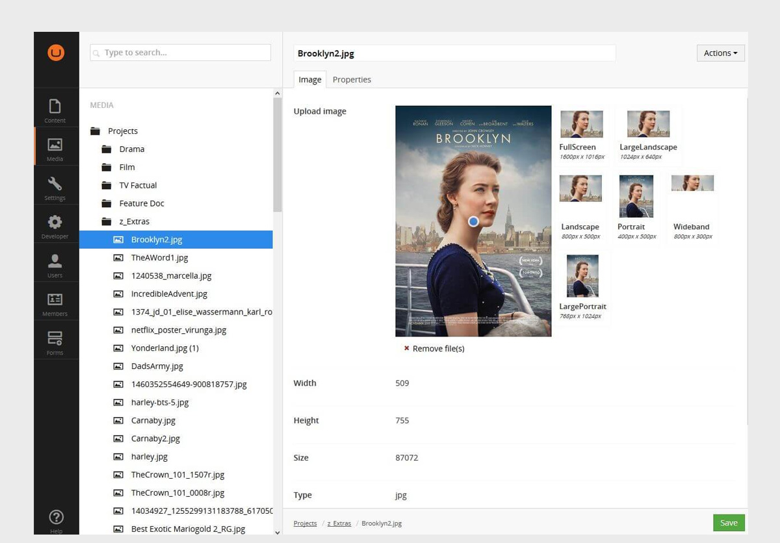Open Yonderland.jpg (1) in the tree
780x543 pixels.
(x=164, y=348)
